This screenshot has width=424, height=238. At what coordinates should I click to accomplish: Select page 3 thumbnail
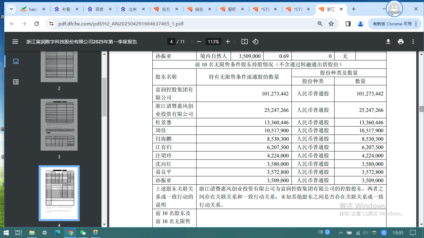point(59,125)
